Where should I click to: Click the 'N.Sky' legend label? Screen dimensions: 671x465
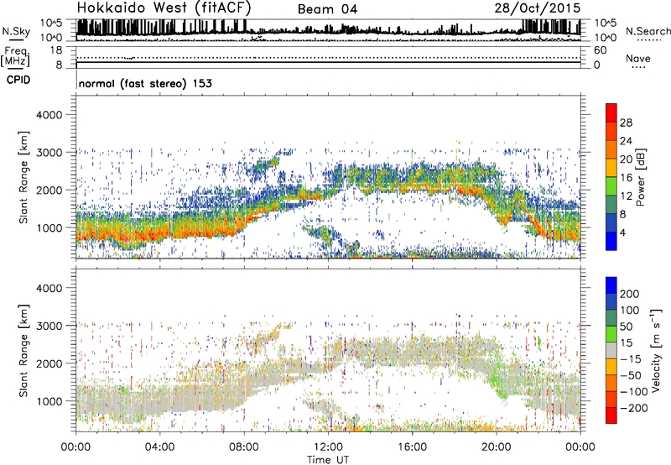[16, 31]
